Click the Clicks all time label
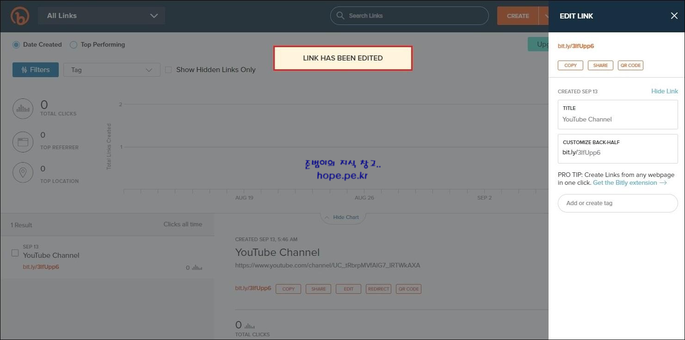Viewport: 685px width, 340px height. pos(183,224)
